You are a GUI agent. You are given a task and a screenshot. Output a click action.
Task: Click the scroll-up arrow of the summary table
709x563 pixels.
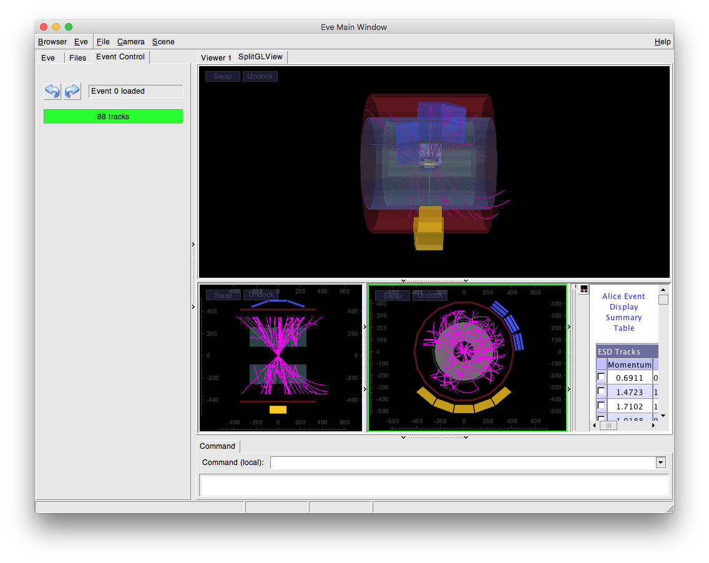(663, 290)
